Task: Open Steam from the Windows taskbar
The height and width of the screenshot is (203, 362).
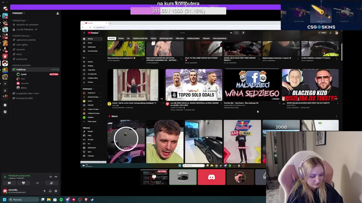Action: pyautogui.click(x=92, y=200)
